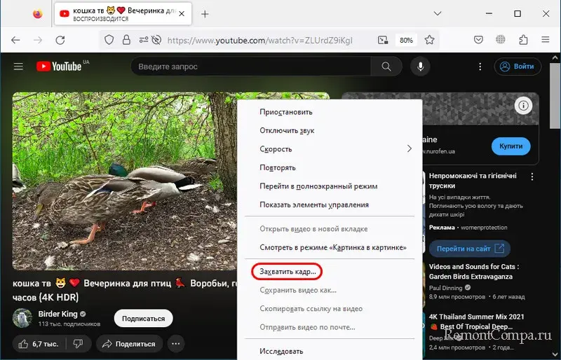
Task: Bookmark this page with the star icon
Action: (x=429, y=41)
